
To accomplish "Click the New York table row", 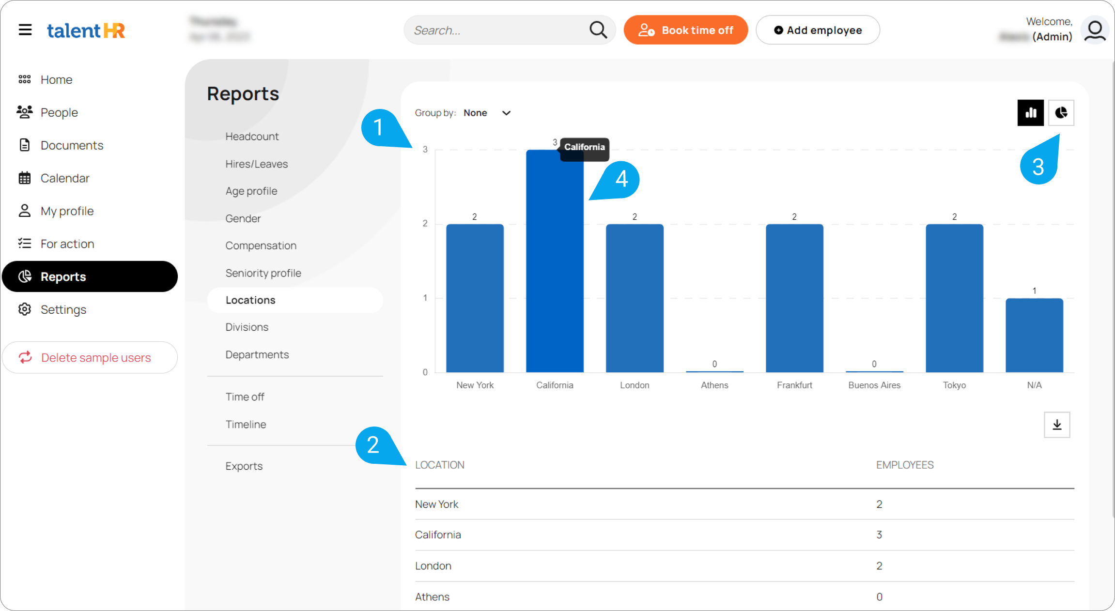I will [744, 504].
